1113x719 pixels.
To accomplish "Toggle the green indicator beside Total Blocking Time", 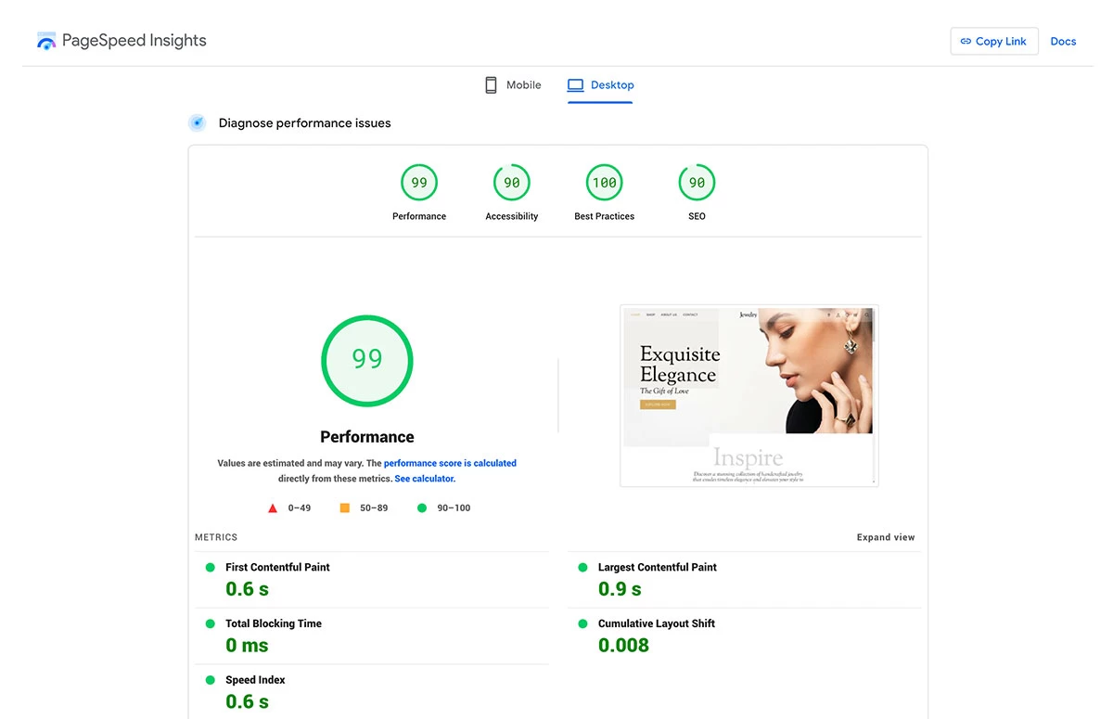I will (x=211, y=623).
